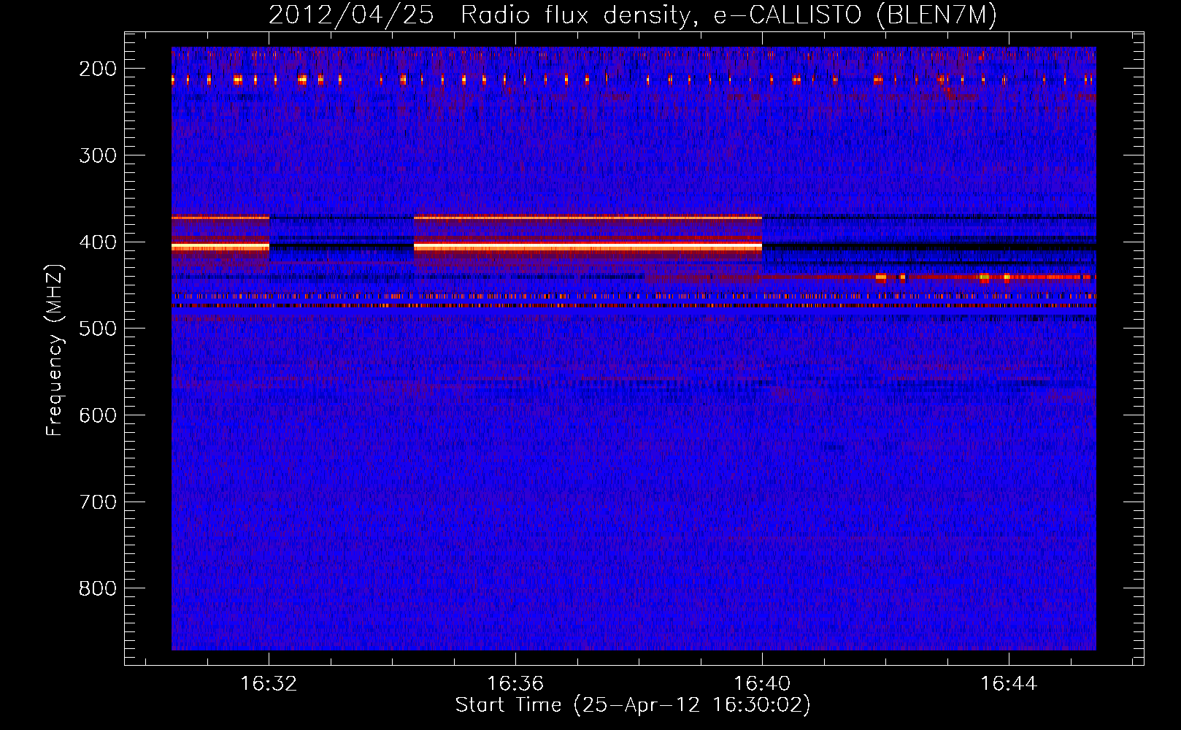Screen dimensions: 1181x730
Task: Click the bright 440 MHz spot near 16:42
Action: 880,277
